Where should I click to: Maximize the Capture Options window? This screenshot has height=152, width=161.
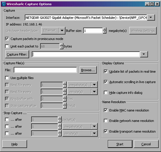pyautogui.click(x=152, y=4)
